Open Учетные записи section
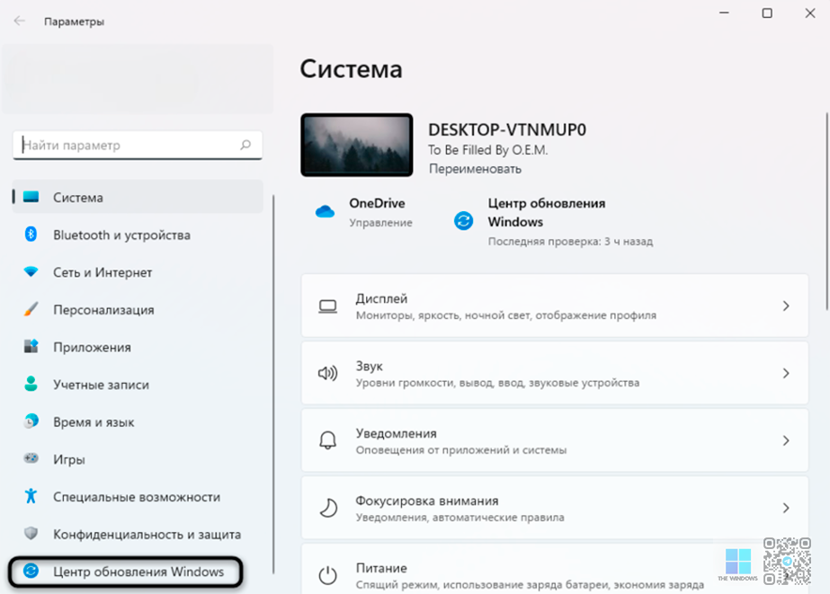This screenshot has height=594, width=830. [x=138, y=385]
